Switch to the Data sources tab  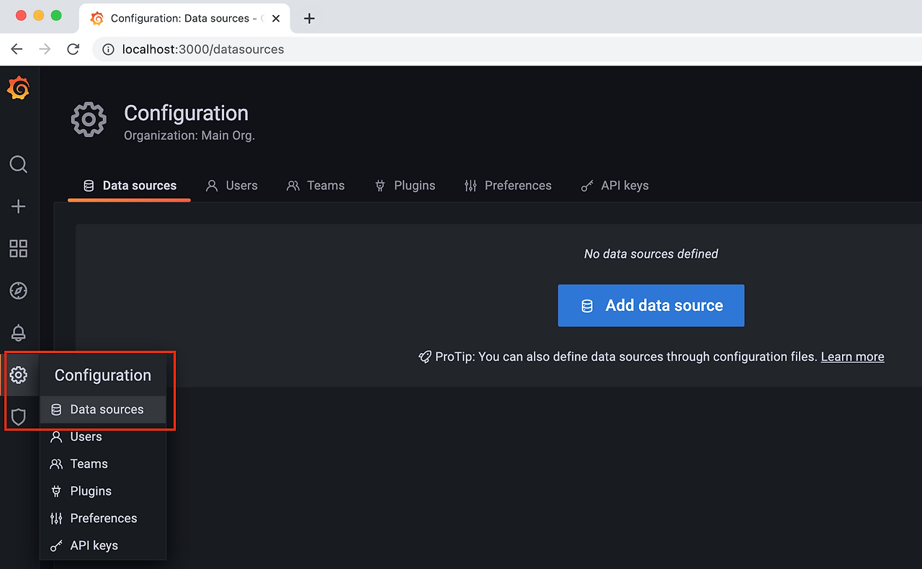click(130, 186)
